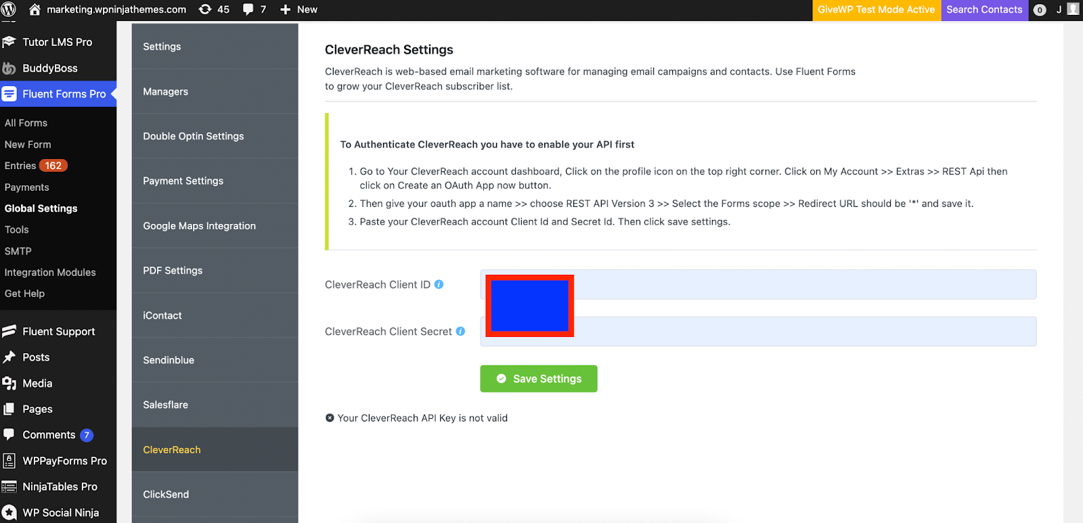Open Double Optin Settings tab
The image size is (1083, 523).
pyautogui.click(x=215, y=136)
